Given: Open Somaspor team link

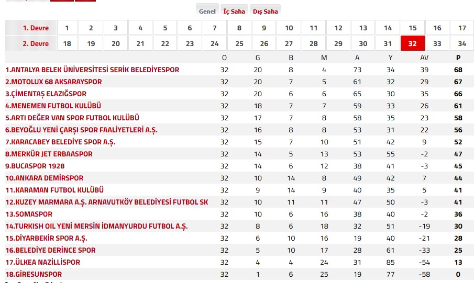Looking at the screenshot, I should point(29,214).
